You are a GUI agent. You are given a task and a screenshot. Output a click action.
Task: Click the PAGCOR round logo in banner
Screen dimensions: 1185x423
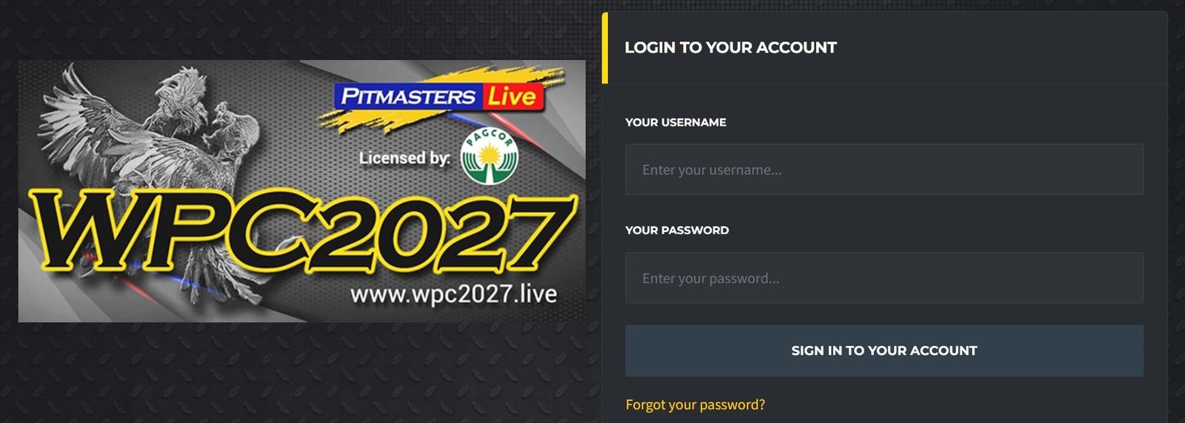pyautogui.click(x=490, y=156)
